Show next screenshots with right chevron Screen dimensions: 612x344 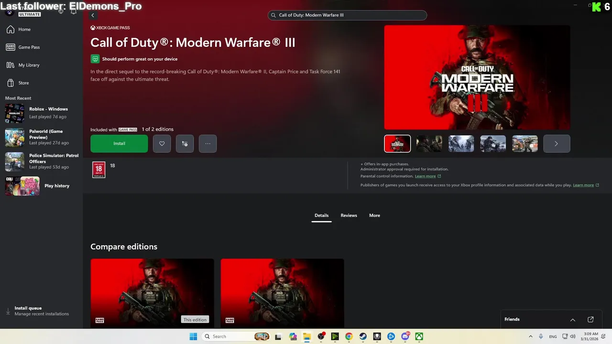pyautogui.click(x=557, y=143)
